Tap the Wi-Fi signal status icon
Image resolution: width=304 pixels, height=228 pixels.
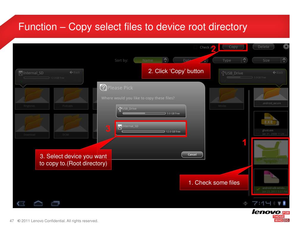279,203
